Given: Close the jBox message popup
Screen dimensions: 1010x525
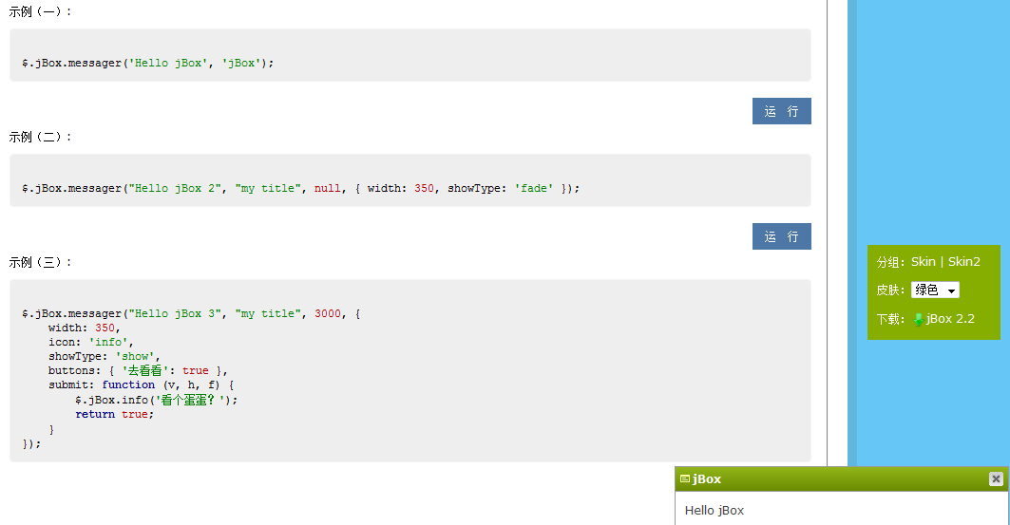Looking at the screenshot, I should 996,479.
